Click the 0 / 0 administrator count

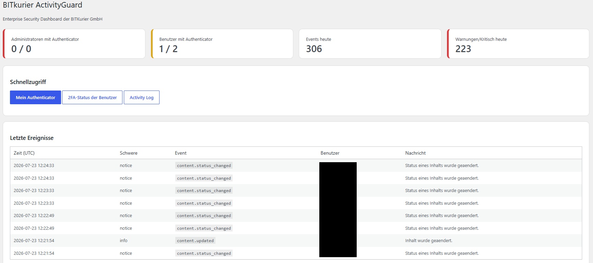pyautogui.click(x=21, y=49)
